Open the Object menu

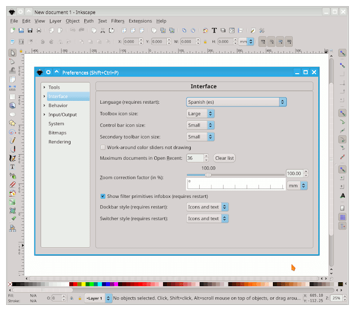[x=73, y=21]
